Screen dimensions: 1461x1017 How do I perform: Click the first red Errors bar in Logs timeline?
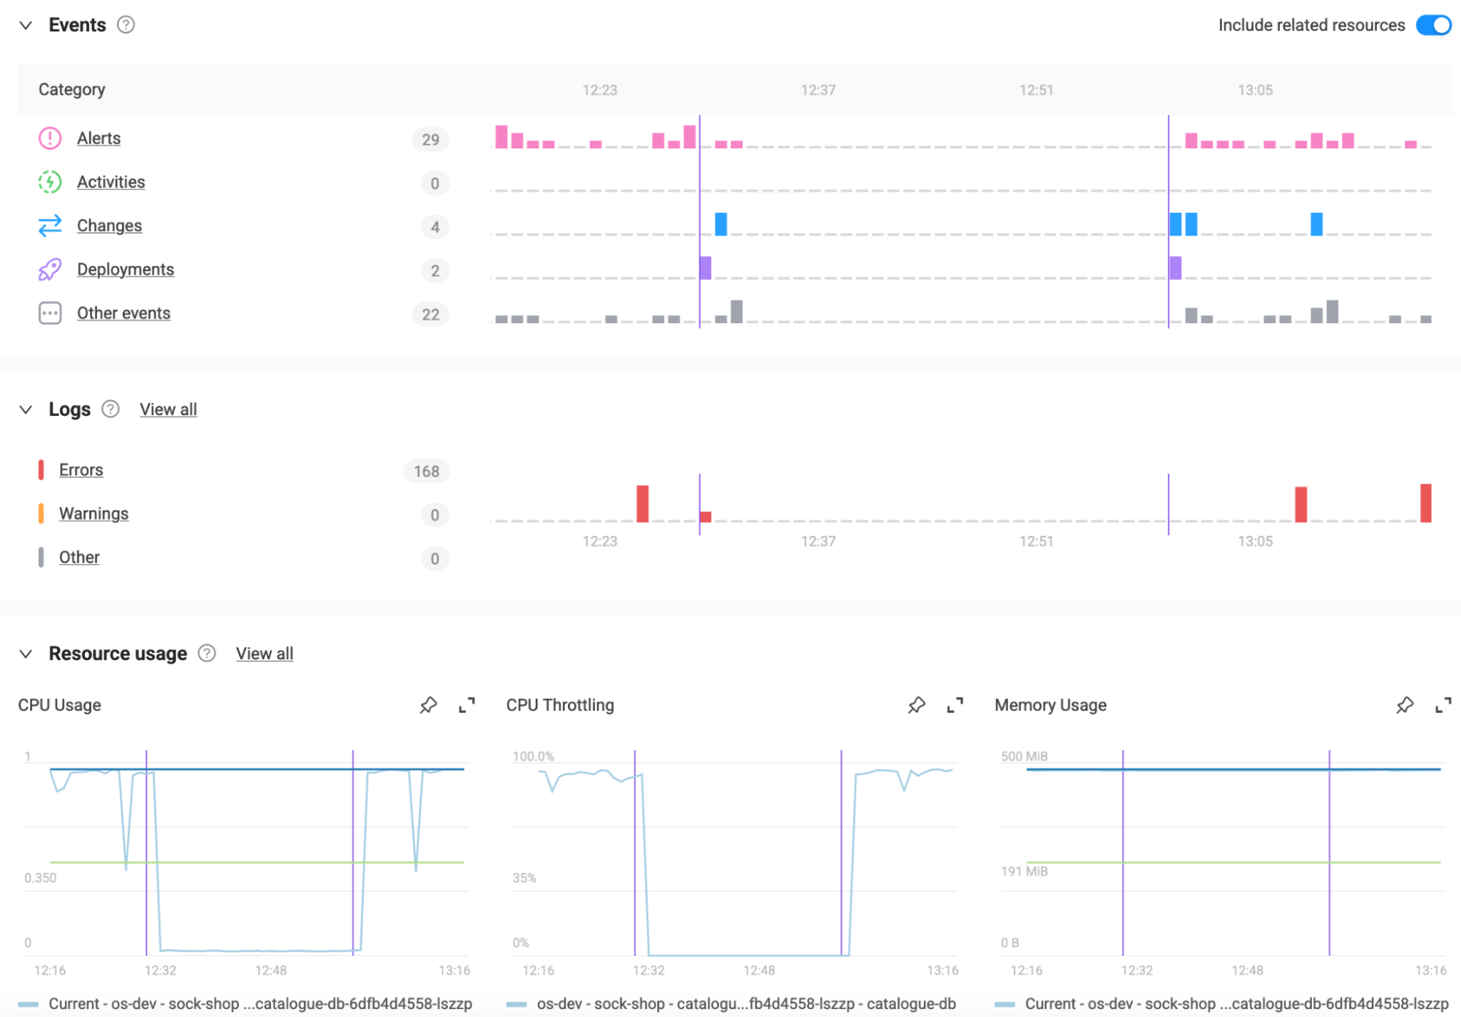click(x=642, y=504)
